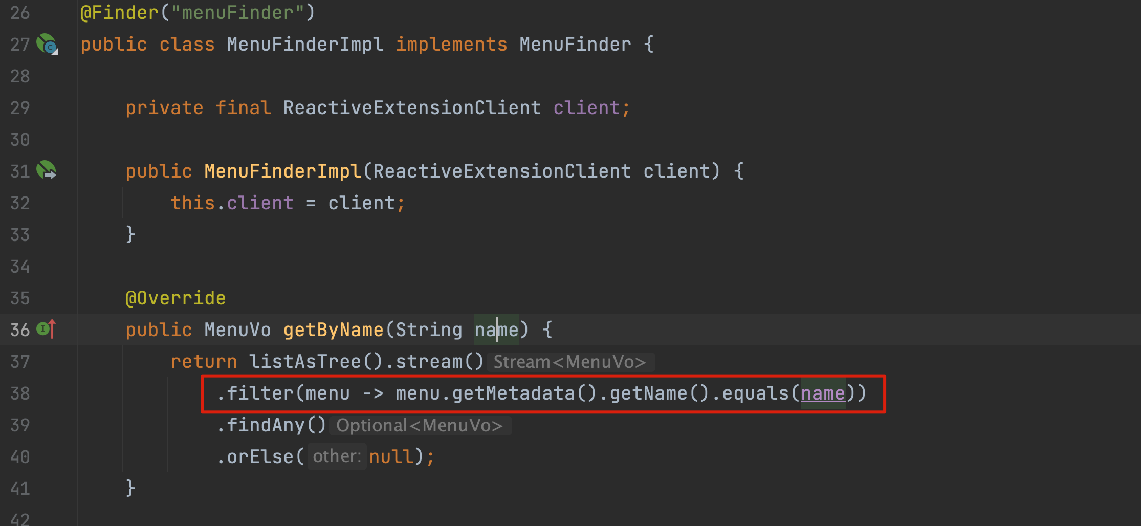This screenshot has height=526, width=1141.
Task: Select the class name MenuFinderImpl
Action: pos(304,45)
